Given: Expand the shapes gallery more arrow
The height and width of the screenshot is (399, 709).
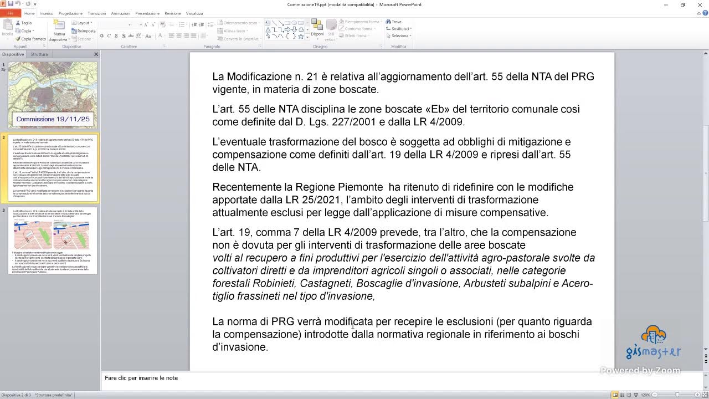Looking at the screenshot, I should click(x=307, y=37).
